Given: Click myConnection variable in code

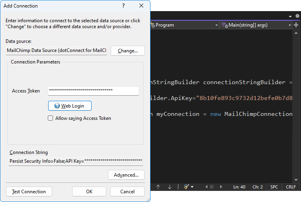Looking at the screenshot, I should 178,114.
